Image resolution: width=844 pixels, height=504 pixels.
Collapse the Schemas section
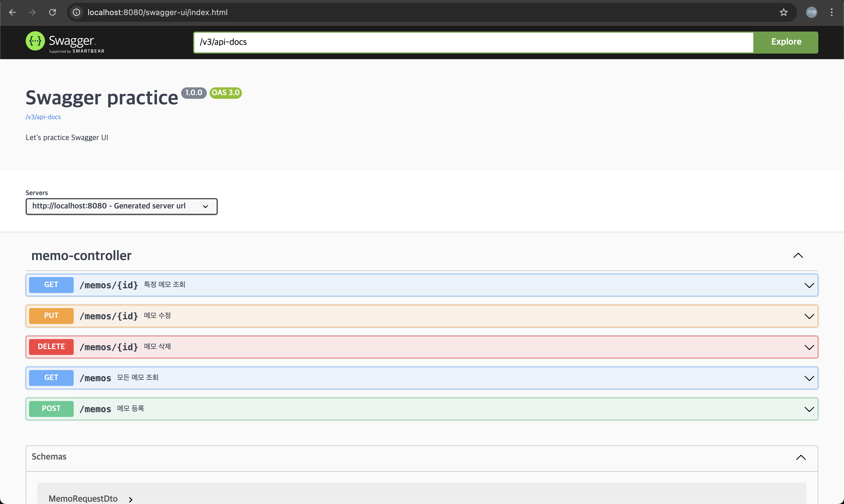(800, 457)
